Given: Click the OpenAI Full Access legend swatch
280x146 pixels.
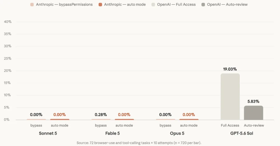Looking at the screenshot, I should (x=153, y=5).
